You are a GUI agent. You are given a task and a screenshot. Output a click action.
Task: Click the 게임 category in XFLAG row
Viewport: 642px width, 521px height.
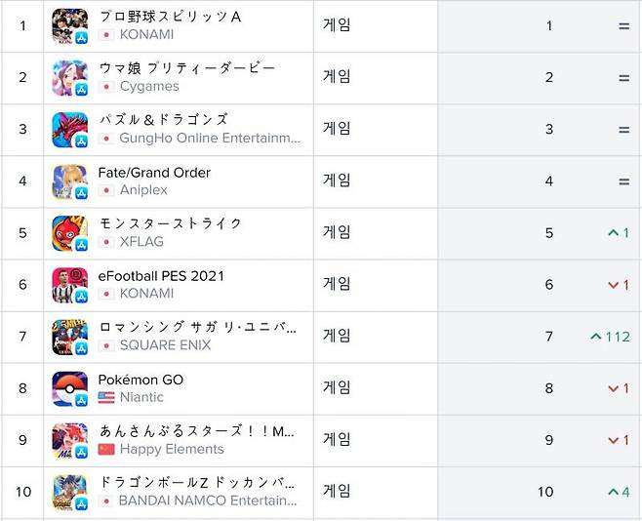337,232
